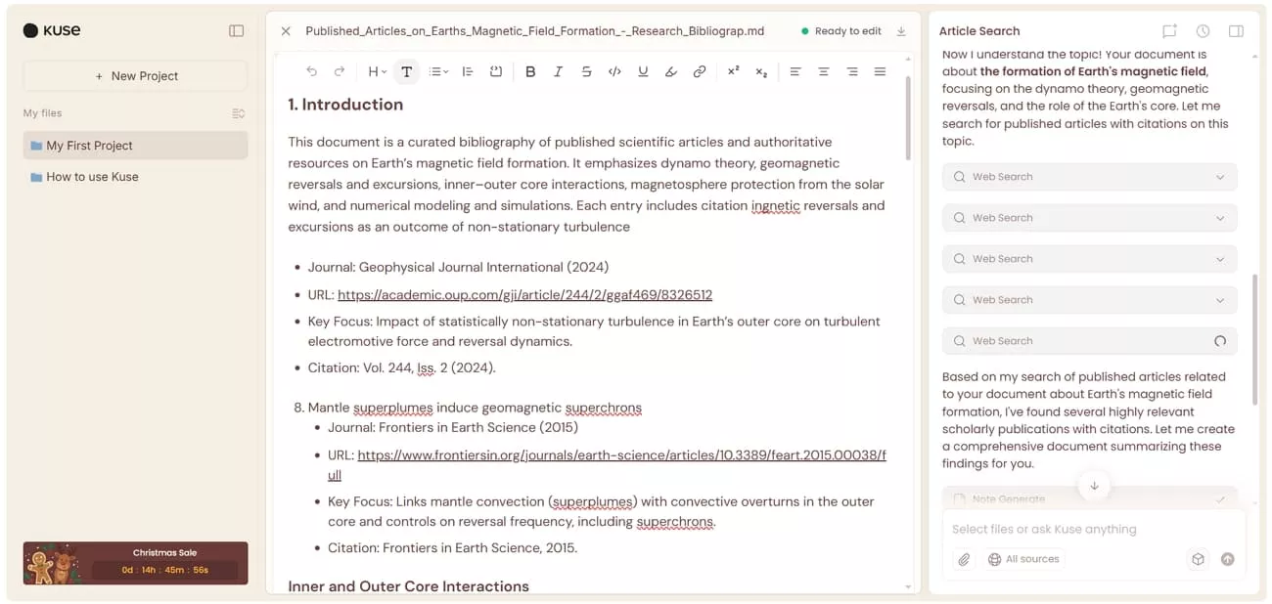The height and width of the screenshot is (604, 1272).
Task: Toggle the All sources option
Action: pos(1023,559)
